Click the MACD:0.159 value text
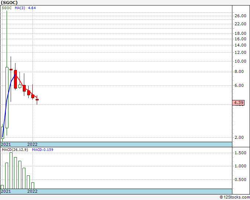This screenshot has height=200, width=250. click(43, 150)
